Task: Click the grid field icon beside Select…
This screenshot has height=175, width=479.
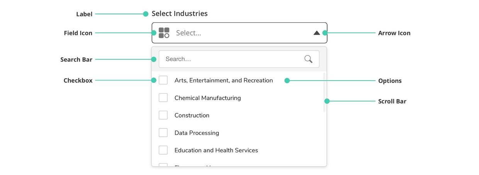Action: [x=164, y=33]
